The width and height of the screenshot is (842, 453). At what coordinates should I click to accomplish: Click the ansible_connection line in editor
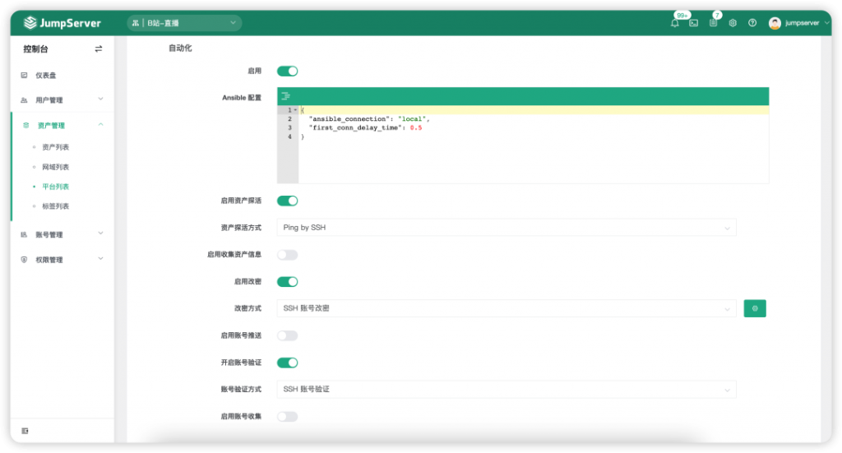[369, 118]
